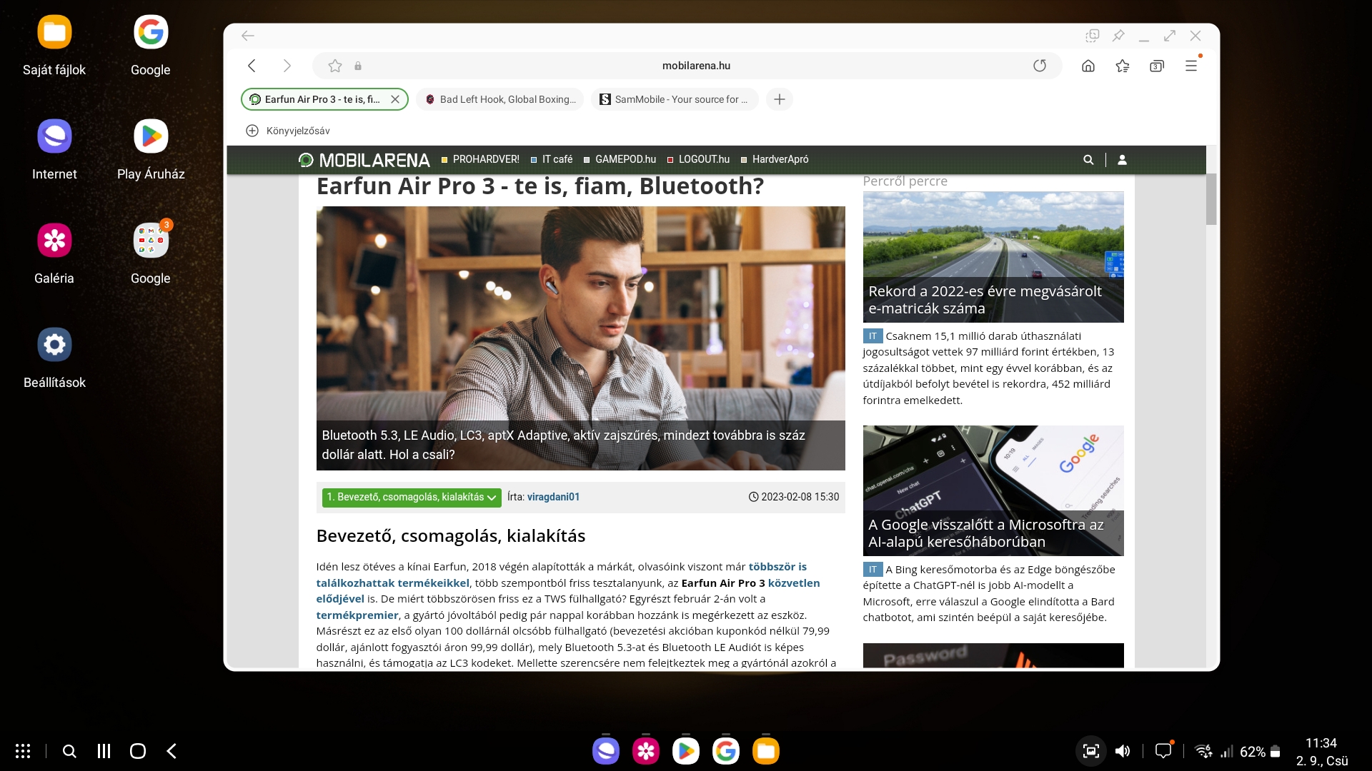Open the My Files icon in the taskbar
Screen dimensions: 1372x771
[766, 751]
